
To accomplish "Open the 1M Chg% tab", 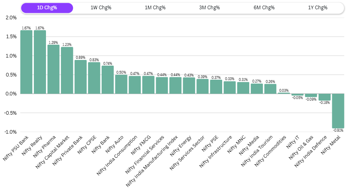I will 155,8.
